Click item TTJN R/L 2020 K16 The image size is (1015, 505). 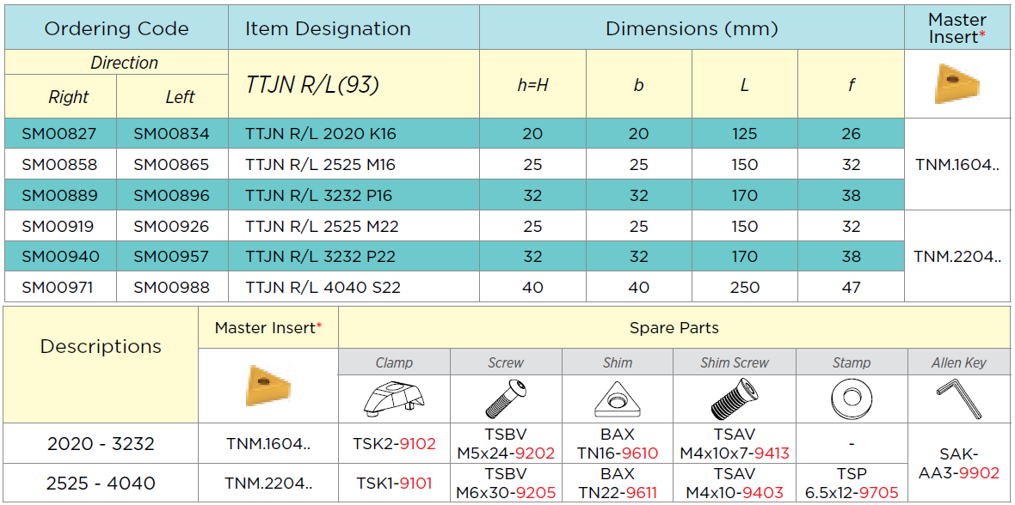[321, 134]
